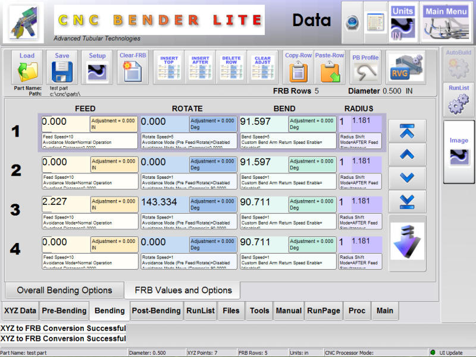476x357 pixels.
Task: Toggle the Units IN button
Action: pyautogui.click(x=402, y=22)
